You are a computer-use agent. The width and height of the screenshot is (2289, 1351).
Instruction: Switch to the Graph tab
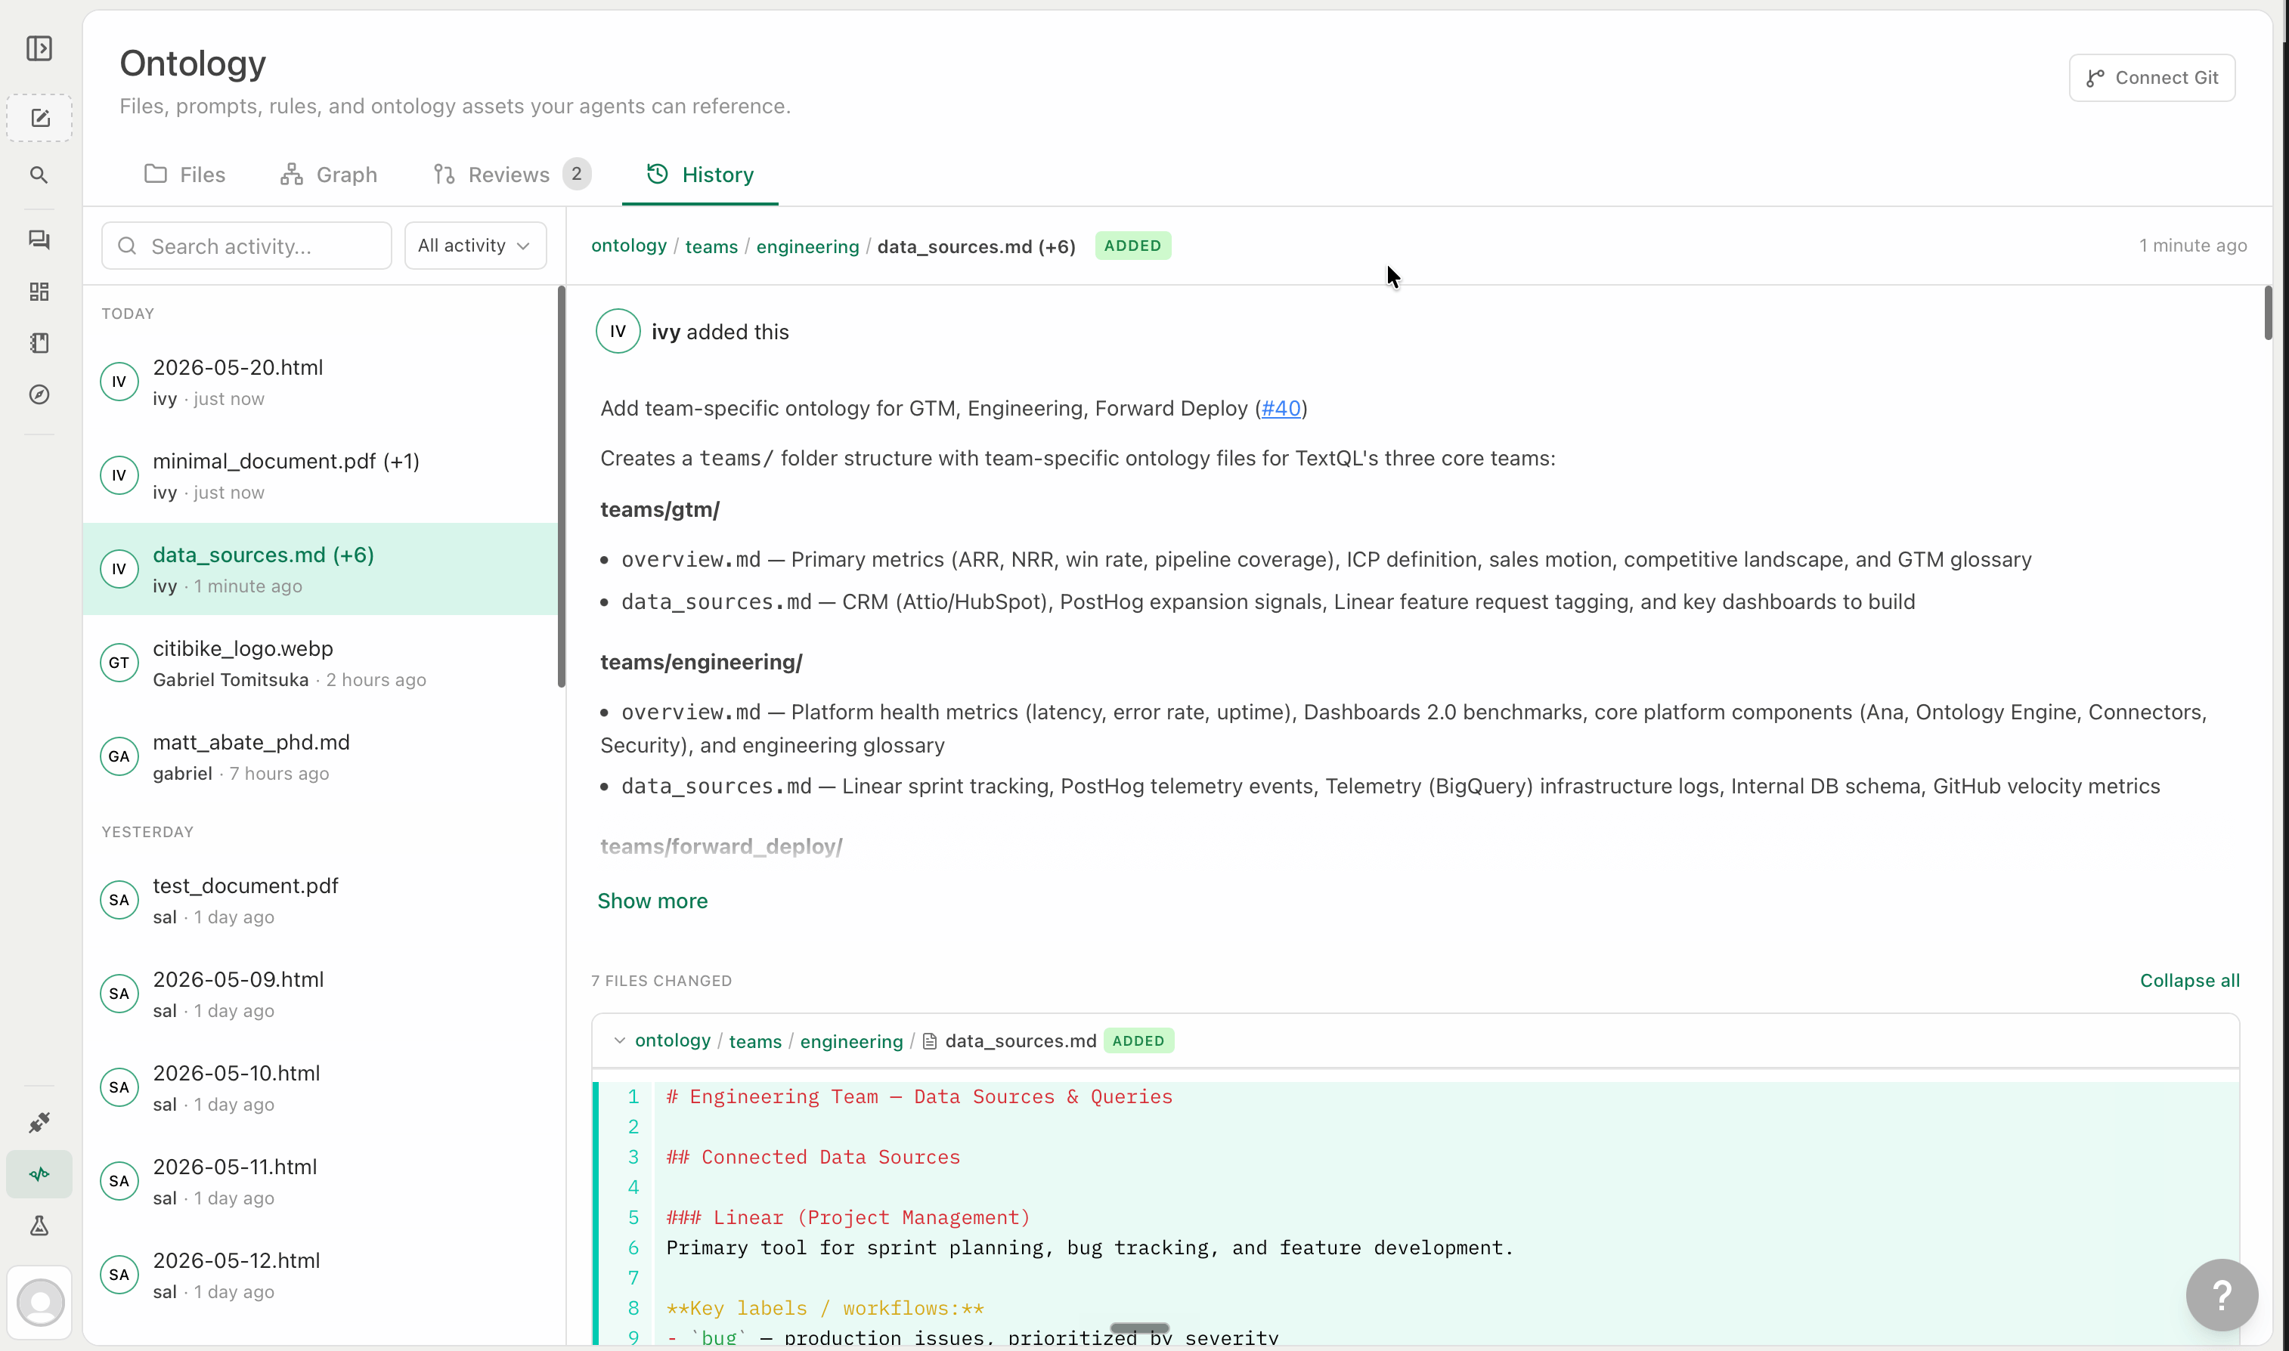coord(329,174)
